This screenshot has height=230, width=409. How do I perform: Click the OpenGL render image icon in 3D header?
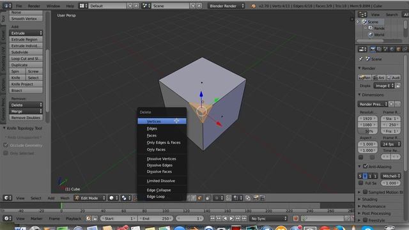[256, 198]
